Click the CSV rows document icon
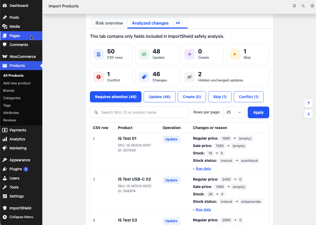316x225 pixels. (99, 54)
